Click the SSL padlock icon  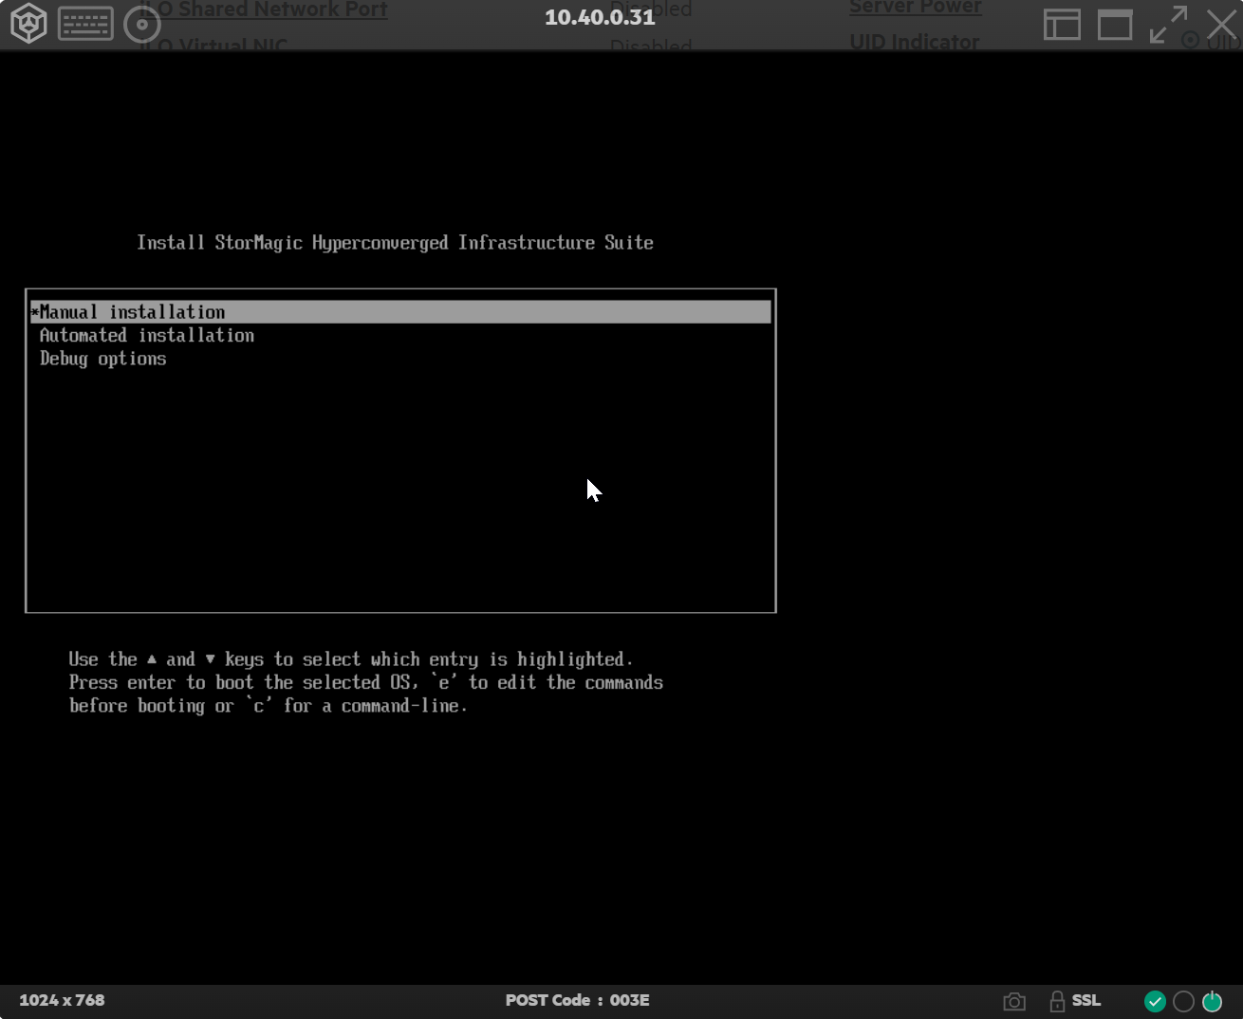1057,1001
